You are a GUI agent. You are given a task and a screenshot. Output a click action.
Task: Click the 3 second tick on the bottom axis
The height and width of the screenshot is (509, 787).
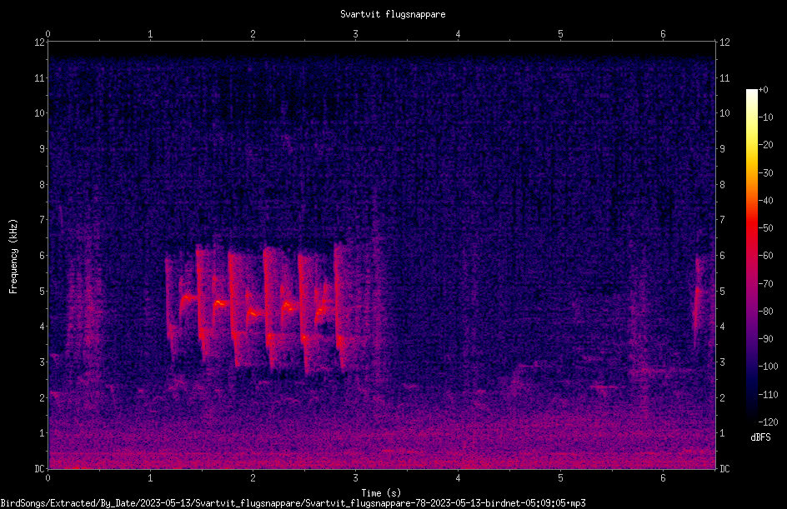pyautogui.click(x=355, y=478)
